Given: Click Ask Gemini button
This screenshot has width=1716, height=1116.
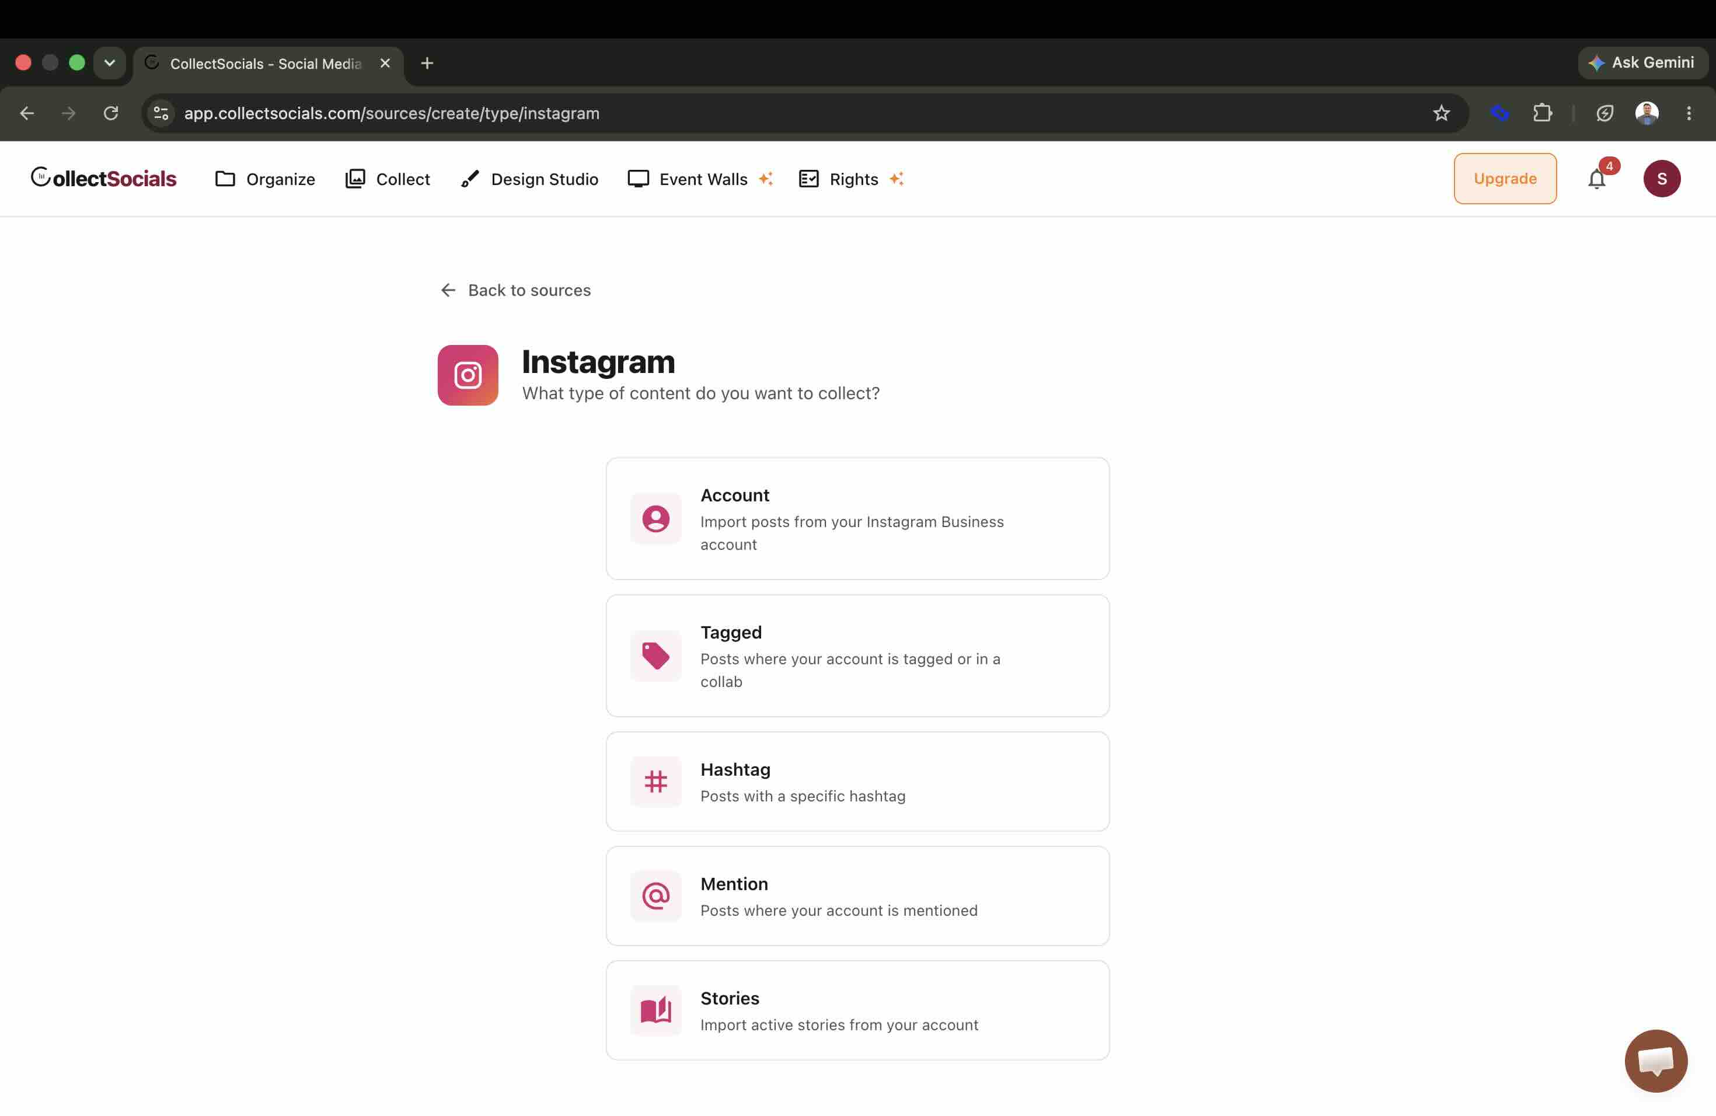Looking at the screenshot, I should click(x=1642, y=62).
